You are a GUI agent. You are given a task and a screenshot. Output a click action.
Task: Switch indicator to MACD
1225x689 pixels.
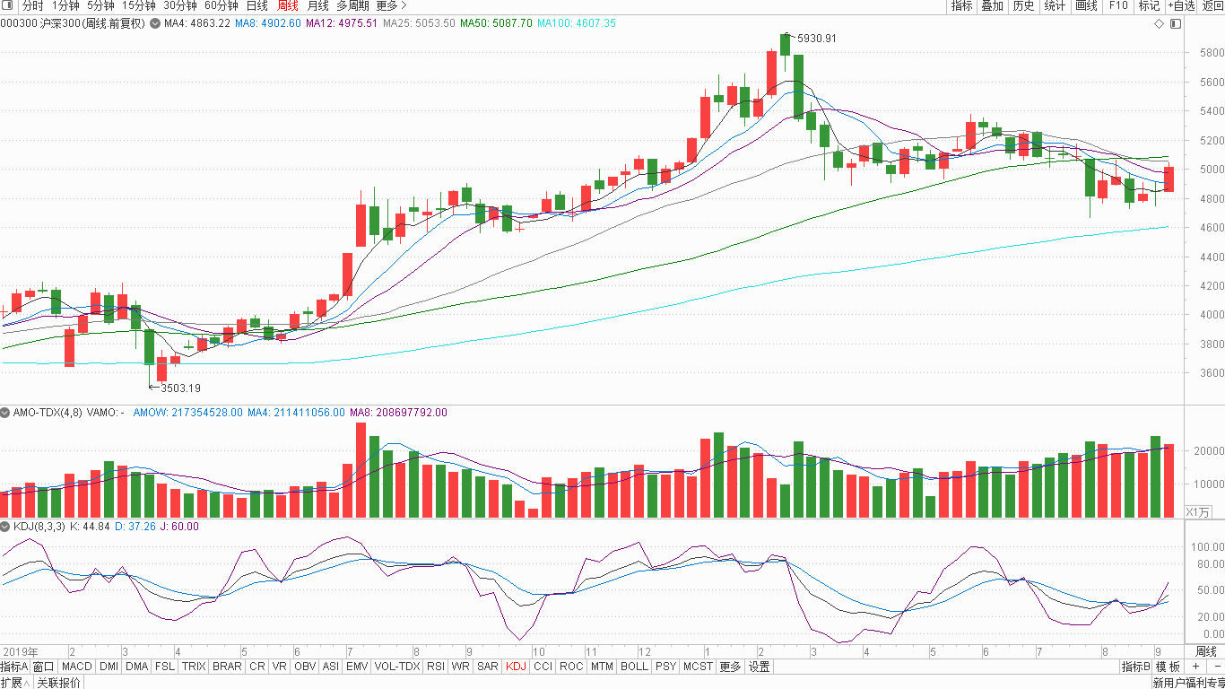pos(77,667)
